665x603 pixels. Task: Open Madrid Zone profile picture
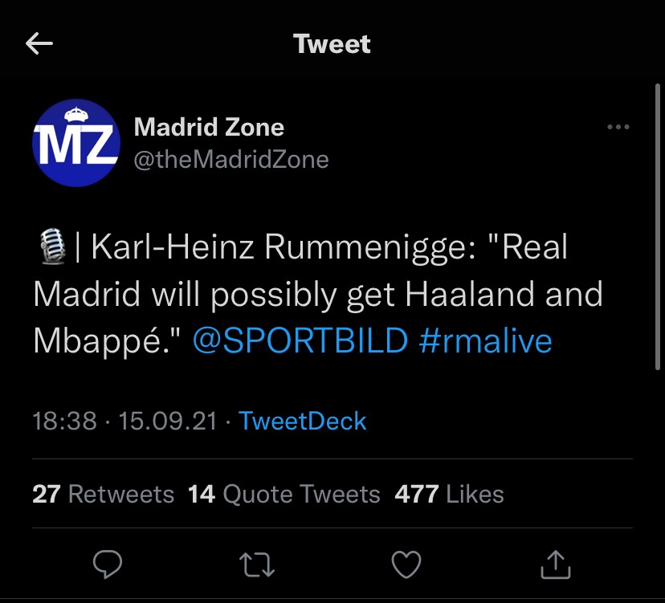coord(75,143)
